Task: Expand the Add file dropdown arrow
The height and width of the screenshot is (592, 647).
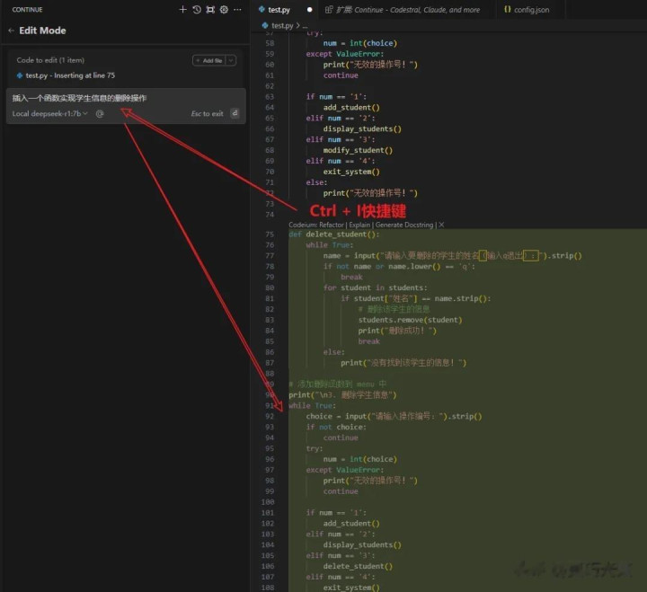Action: 231,60
